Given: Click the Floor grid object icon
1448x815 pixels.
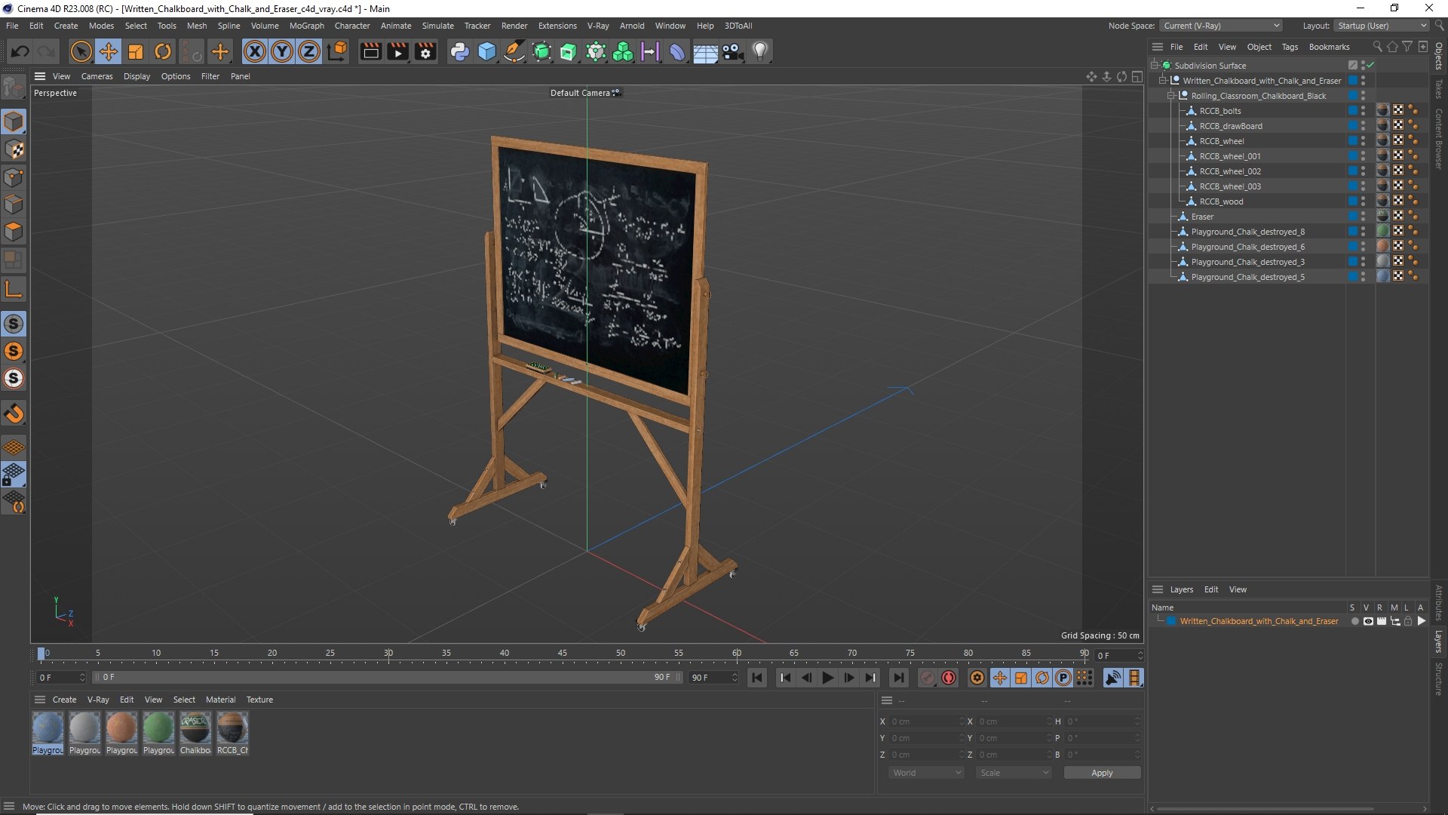Looking at the screenshot, I should [x=705, y=52].
